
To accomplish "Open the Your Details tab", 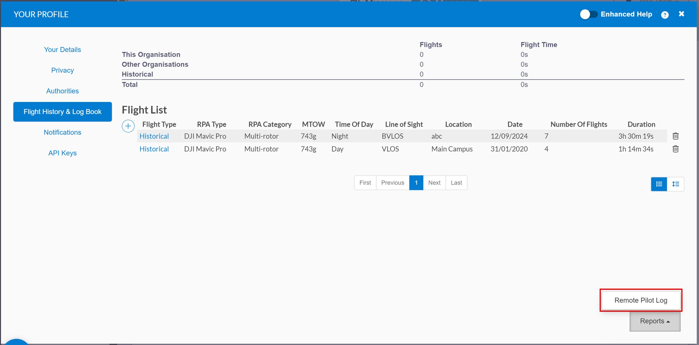I will (x=62, y=50).
